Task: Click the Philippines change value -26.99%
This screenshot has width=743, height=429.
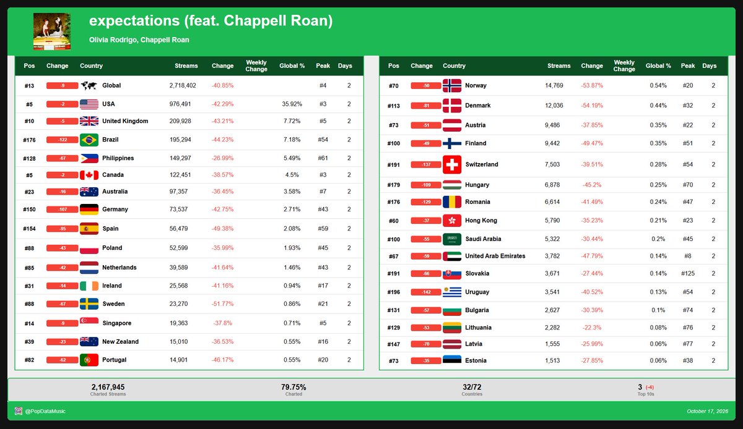Action: click(222, 158)
